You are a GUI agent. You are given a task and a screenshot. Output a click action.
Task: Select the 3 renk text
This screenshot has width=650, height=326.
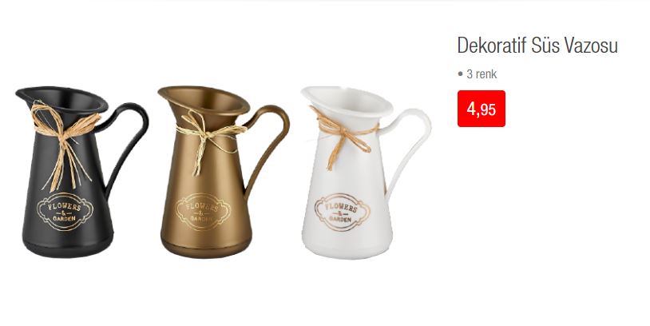click(x=482, y=74)
